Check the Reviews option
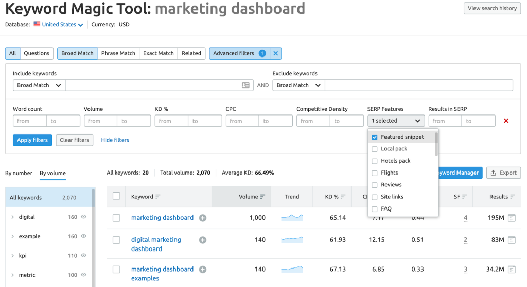The width and height of the screenshot is (527, 287). (x=375, y=185)
